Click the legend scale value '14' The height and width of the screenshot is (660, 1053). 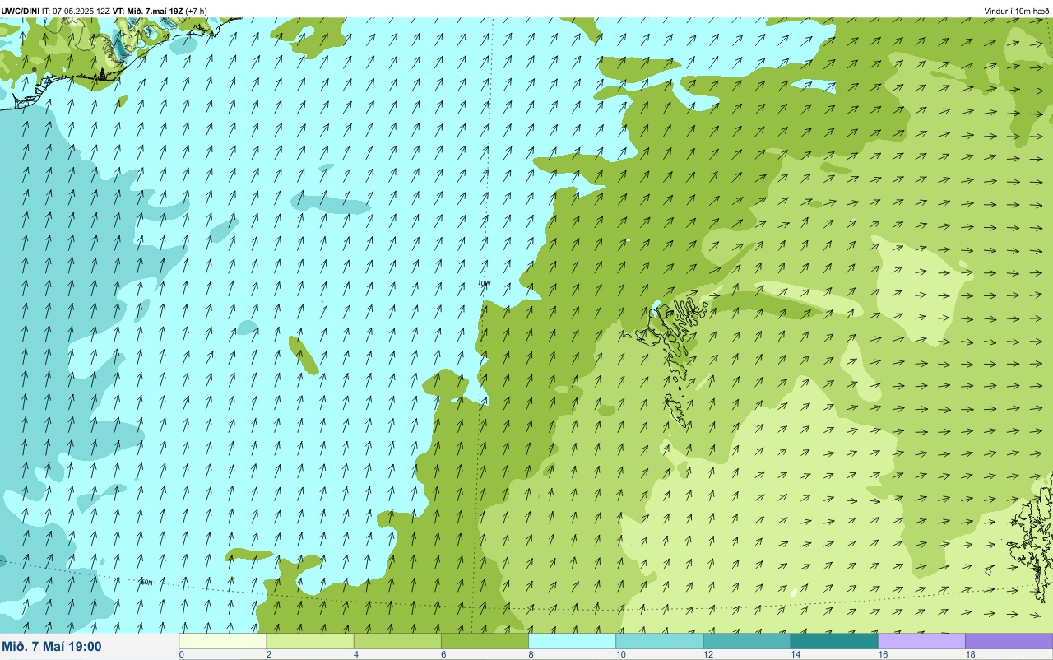(795, 655)
